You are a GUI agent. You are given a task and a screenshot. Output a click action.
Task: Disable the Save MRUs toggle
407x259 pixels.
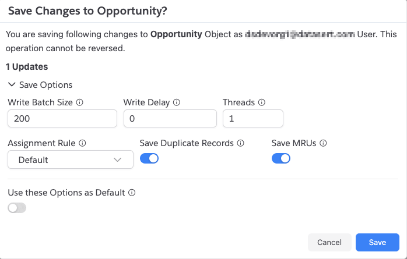[281, 158]
